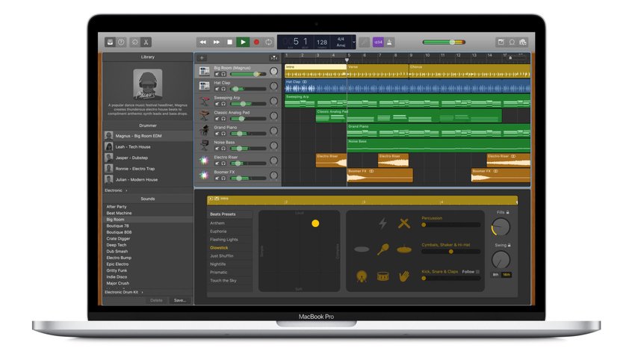Screen dimensions: 635x357
Task: Toggle the cymbal icon
Action: pos(403,249)
